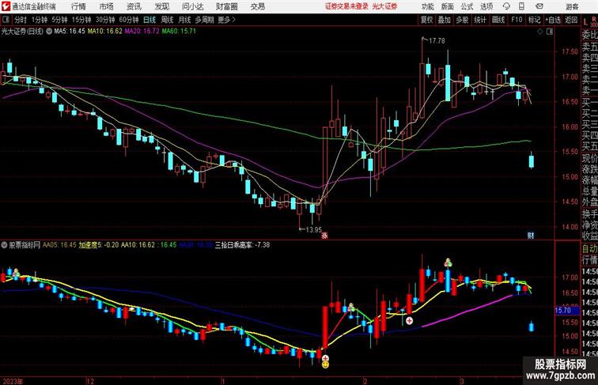Open the 资讯 menu
Viewport: 598px width, 385px height.
(x=134, y=6)
